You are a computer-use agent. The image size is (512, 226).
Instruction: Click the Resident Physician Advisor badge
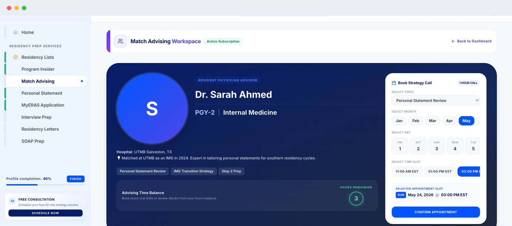click(x=228, y=80)
